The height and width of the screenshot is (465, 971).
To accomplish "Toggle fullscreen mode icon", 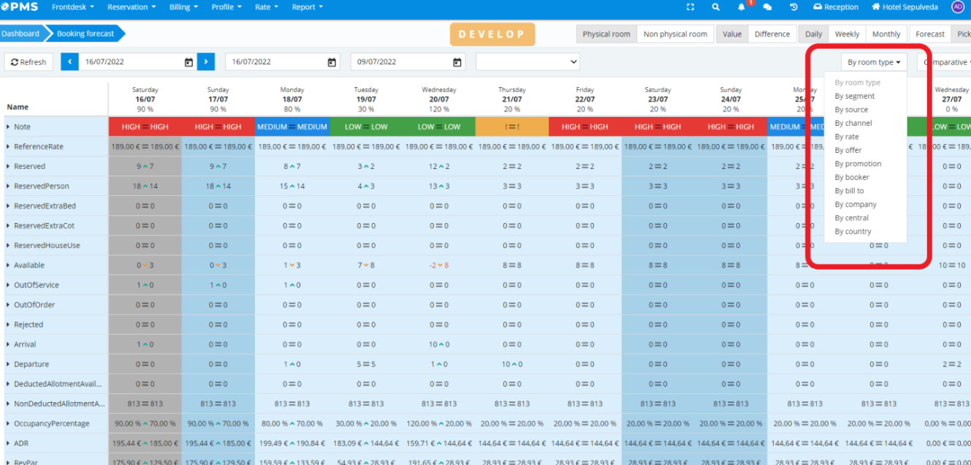I will point(690,7).
